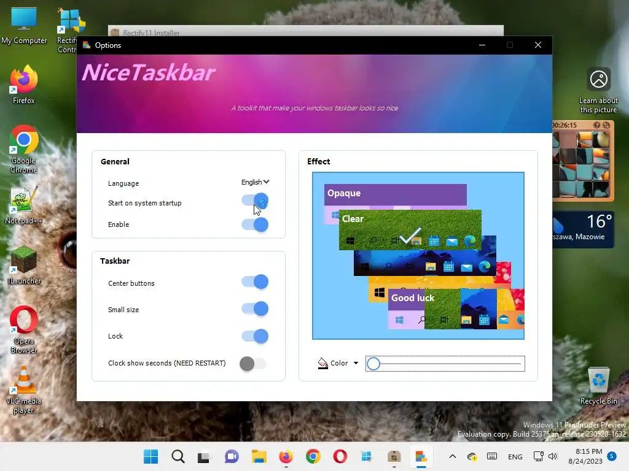Click the paint bucket Color icon
This screenshot has width=629, height=471.
pos(323,363)
